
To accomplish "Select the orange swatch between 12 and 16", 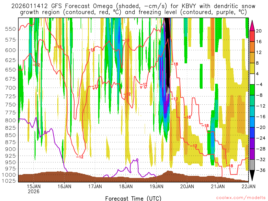I will coord(253,47).
